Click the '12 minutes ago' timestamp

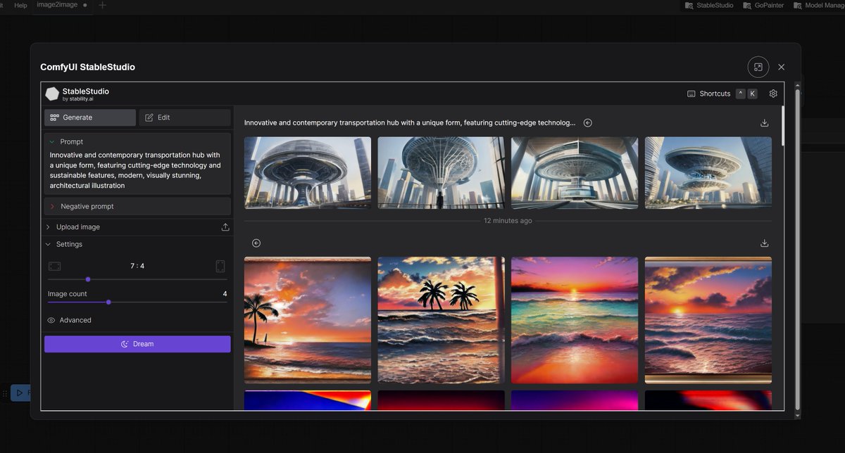[x=508, y=221]
